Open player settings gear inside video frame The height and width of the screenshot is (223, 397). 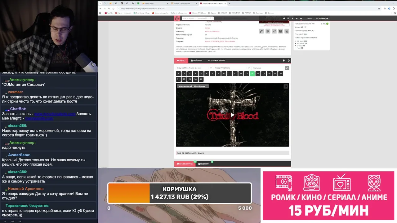coord(286,86)
